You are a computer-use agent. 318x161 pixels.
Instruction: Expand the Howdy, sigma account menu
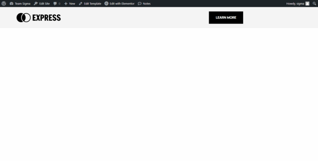[x=298, y=3]
